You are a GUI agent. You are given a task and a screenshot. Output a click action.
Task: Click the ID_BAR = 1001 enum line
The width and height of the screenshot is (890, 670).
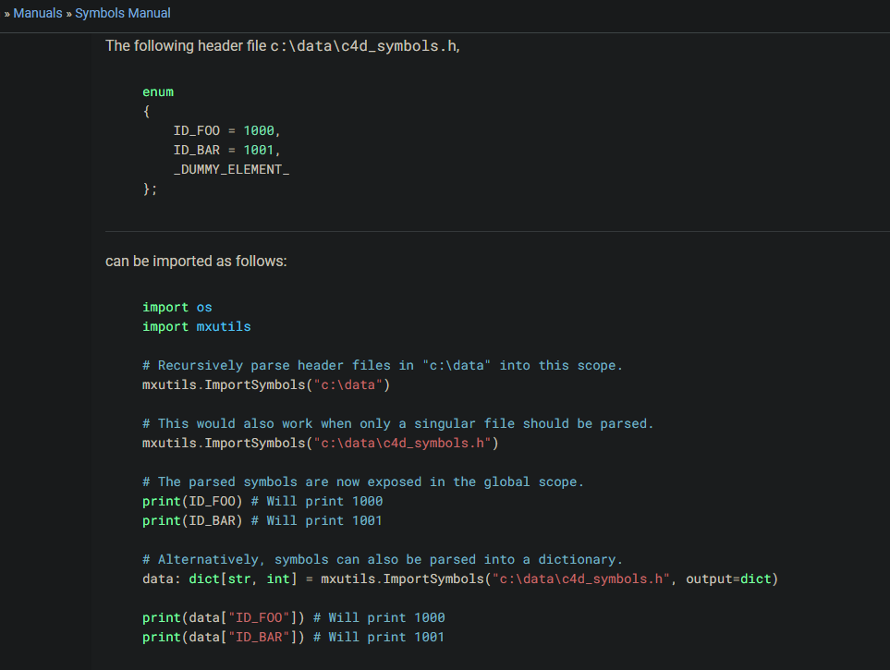[x=226, y=150]
